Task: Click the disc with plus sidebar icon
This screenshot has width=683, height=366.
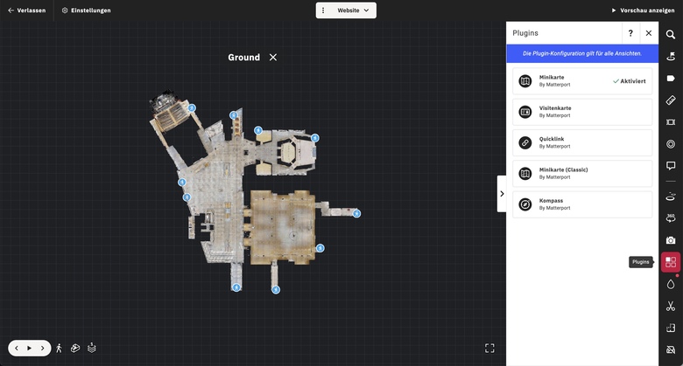Action: click(671, 197)
